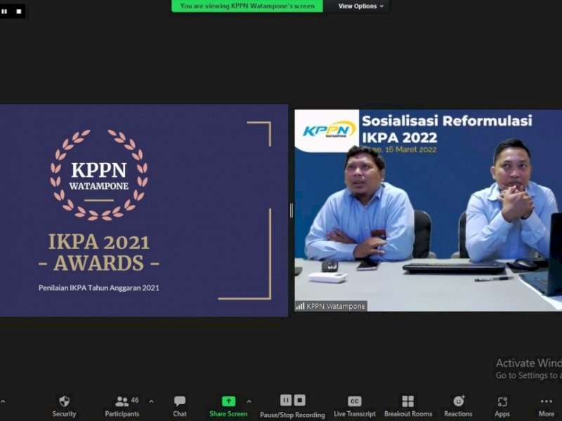The height and width of the screenshot is (421, 562).
Task: Open the Reactions smiley icon
Action: tap(459, 401)
